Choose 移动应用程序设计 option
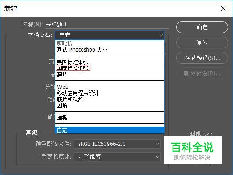The width and height of the screenshot is (233, 175). pyautogui.click(x=110, y=93)
